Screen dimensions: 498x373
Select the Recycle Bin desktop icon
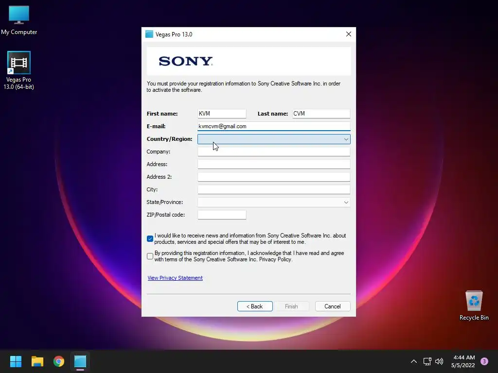point(474,305)
